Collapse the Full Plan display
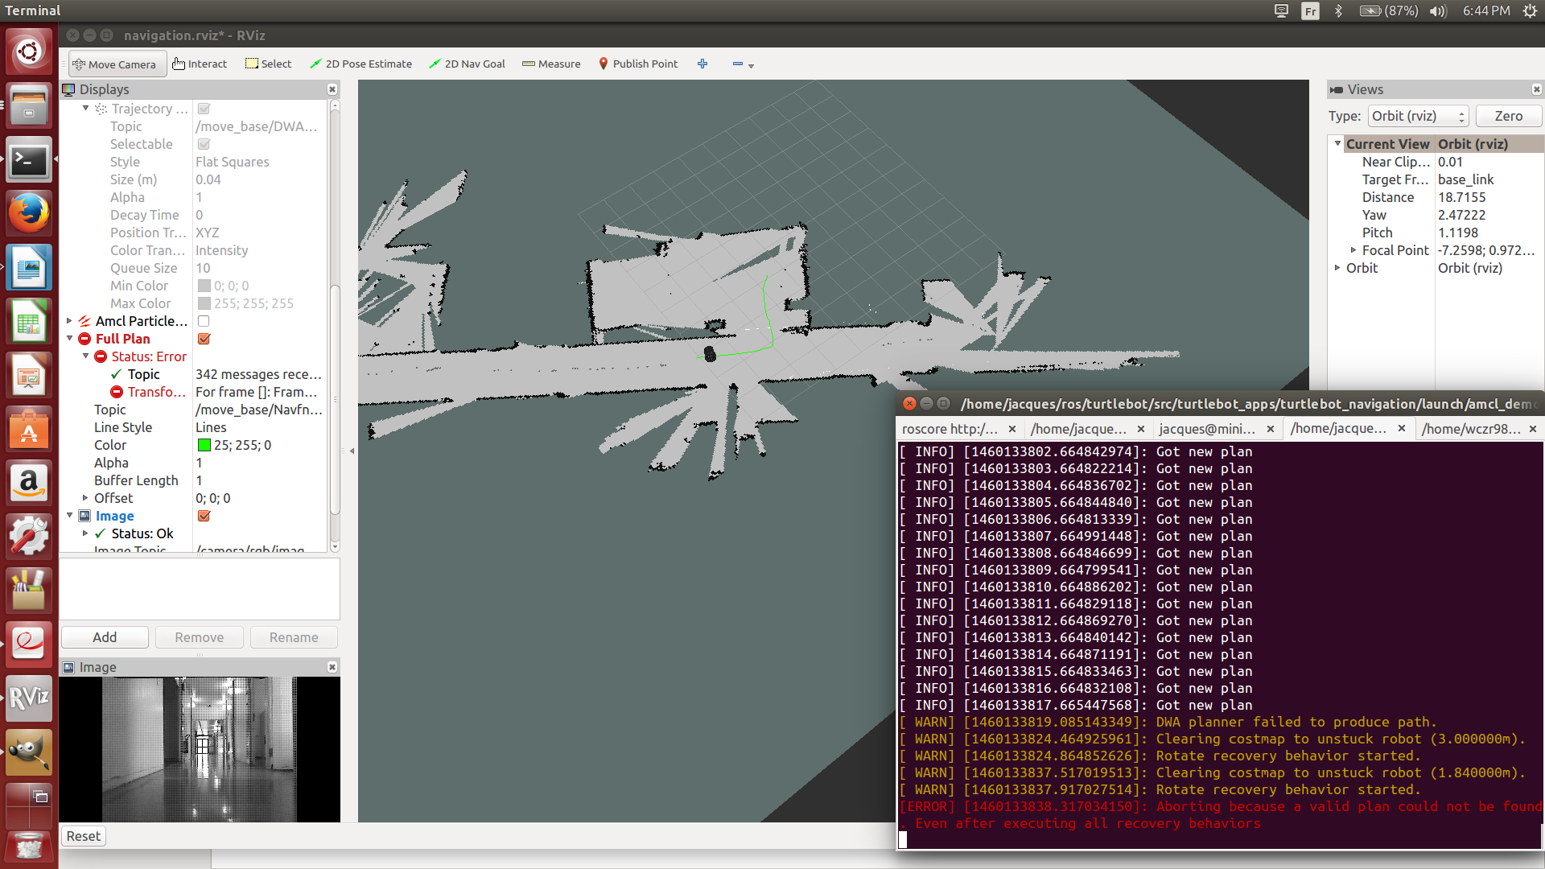The image size is (1545, 869). coord(69,338)
